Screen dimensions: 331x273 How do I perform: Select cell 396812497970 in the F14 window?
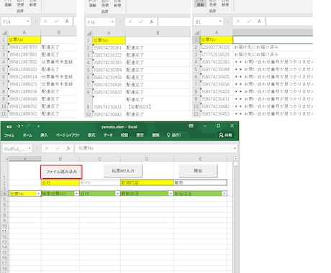pos(24,47)
